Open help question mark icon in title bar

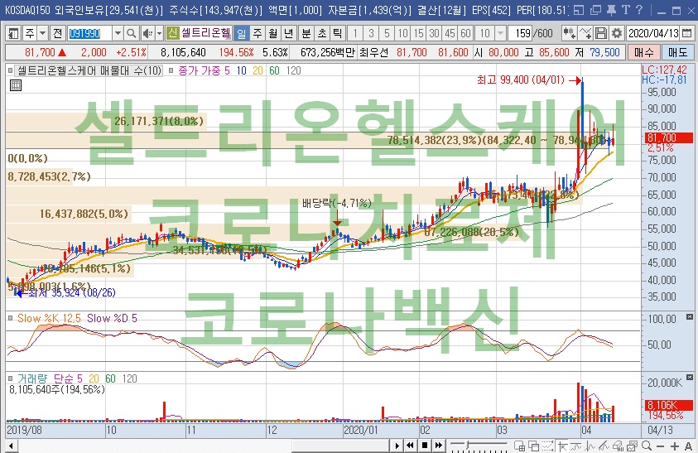(639, 10)
